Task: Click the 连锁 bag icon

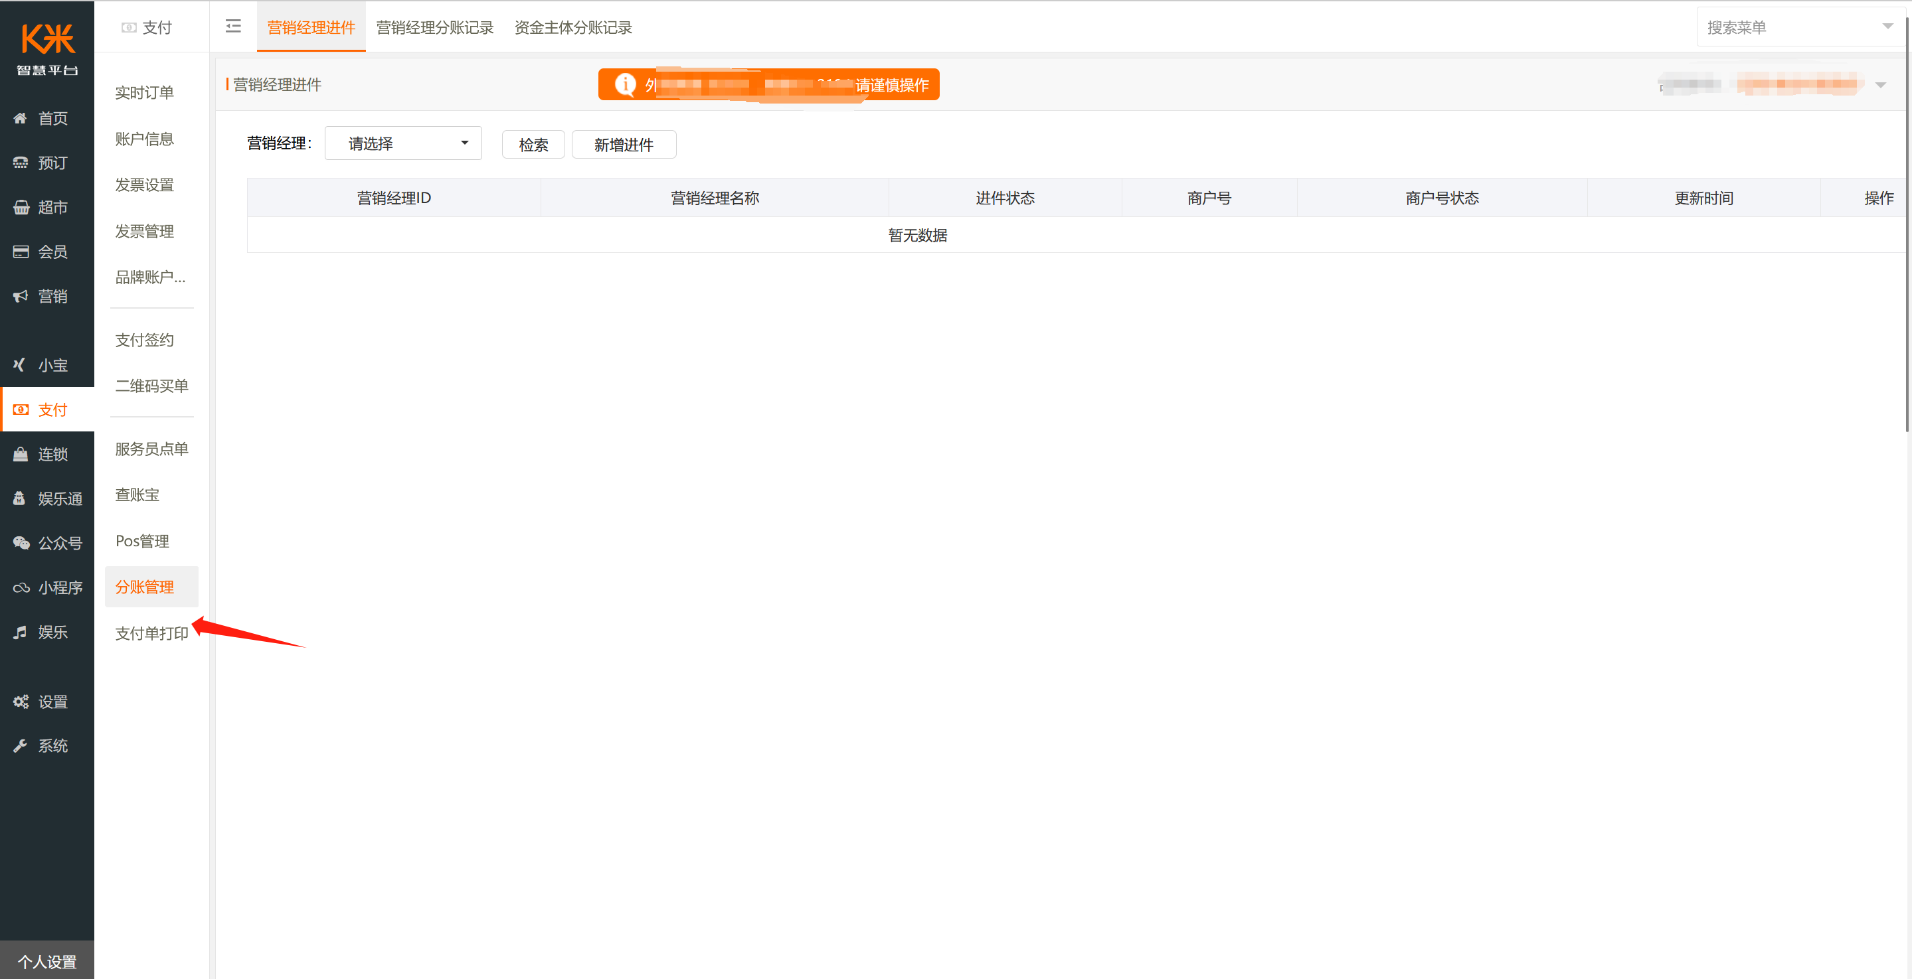Action: tap(20, 454)
